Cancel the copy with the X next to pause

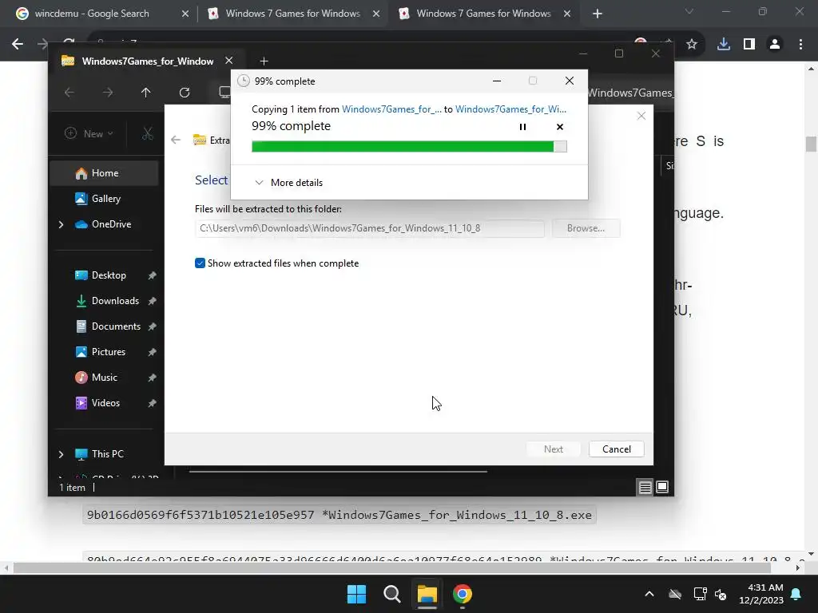point(560,127)
